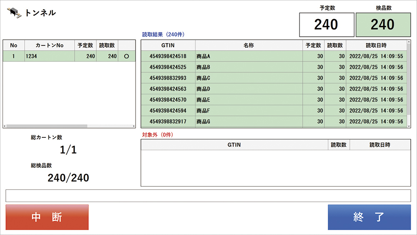Click carton list horizontal scrollbar thumb
The width and height of the screenshot is (417, 235).
pos(47,126)
